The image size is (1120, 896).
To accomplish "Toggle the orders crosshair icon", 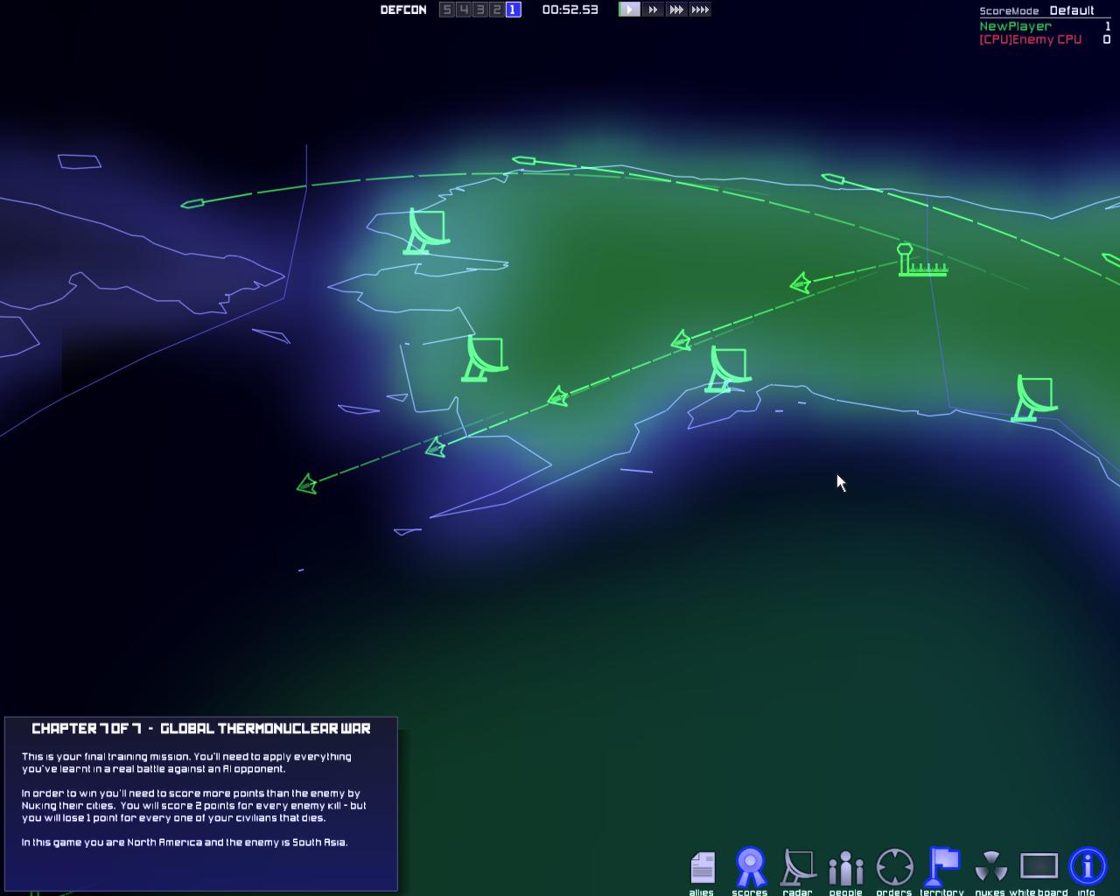I will coord(894,867).
